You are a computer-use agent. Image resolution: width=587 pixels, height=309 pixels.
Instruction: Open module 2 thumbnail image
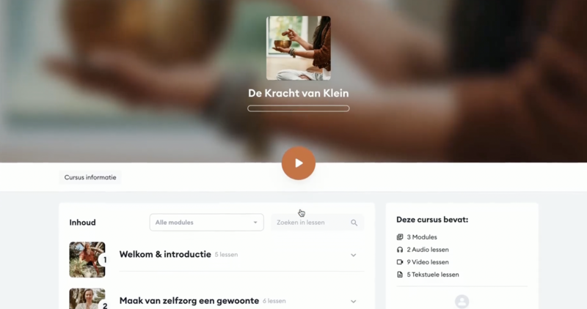pyautogui.click(x=87, y=299)
